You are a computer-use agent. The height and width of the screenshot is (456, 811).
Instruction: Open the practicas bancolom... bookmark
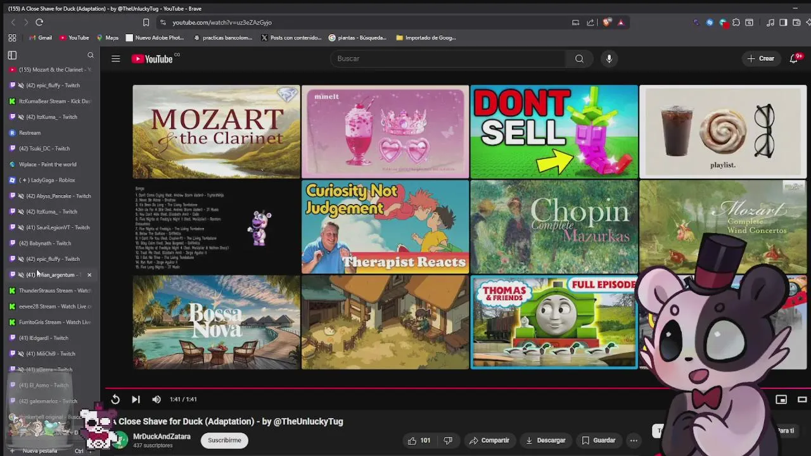tap(222, 37)
